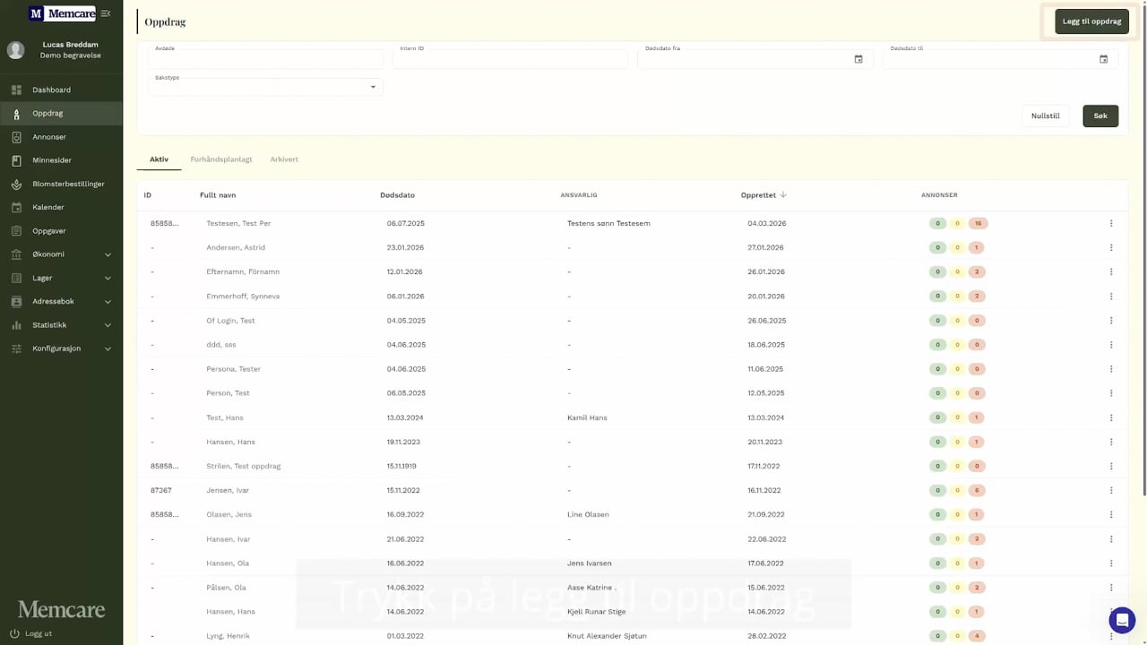Screen dimensions: 1147x645
Task: Click the Nullstill button
Action: (1045, 116)
